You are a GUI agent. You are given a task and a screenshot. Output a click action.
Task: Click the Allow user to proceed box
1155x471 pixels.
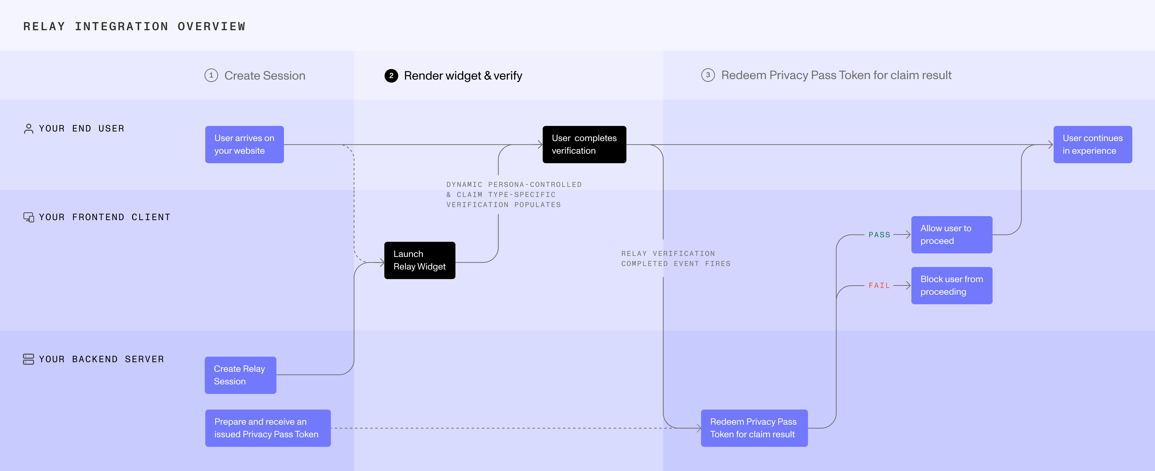click(951, 234)
